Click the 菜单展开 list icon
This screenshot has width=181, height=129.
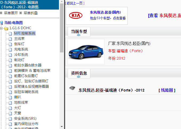(1, 13)
